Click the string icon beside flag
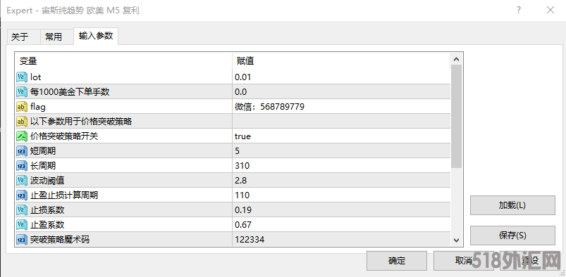Viewport: 566px width, 277px height. click(22, 107)
